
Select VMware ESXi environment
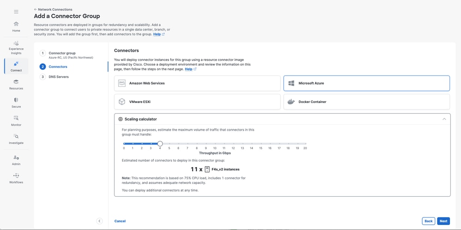click(x=197, y=102)
